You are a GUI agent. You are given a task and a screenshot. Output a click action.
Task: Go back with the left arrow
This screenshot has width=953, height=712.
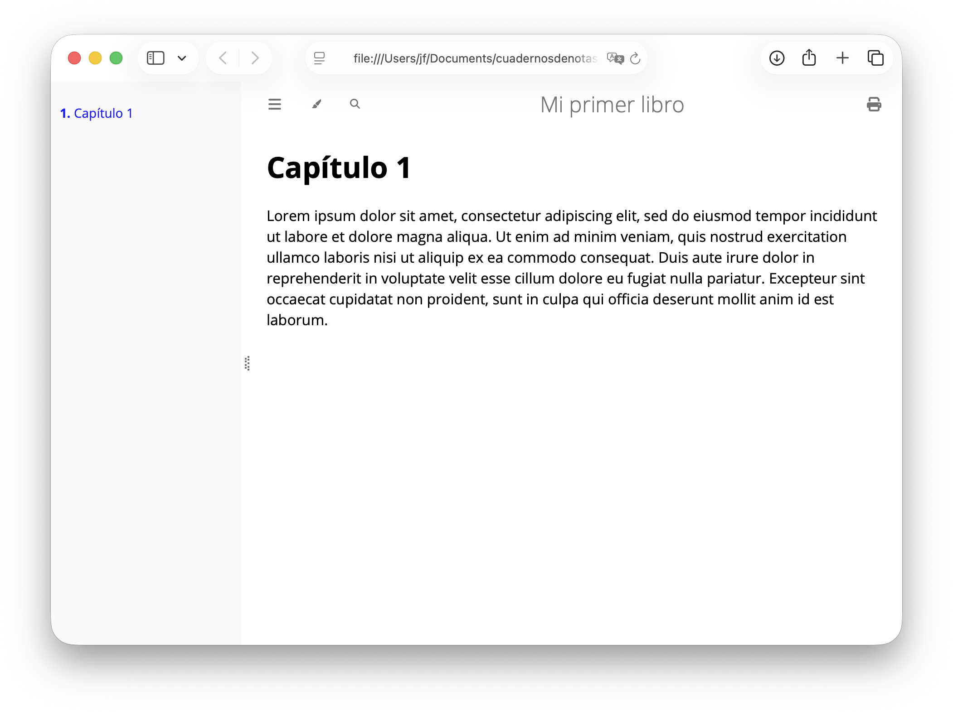223,58
